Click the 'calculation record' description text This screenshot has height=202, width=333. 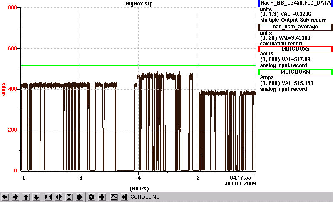tap(282, 44)
